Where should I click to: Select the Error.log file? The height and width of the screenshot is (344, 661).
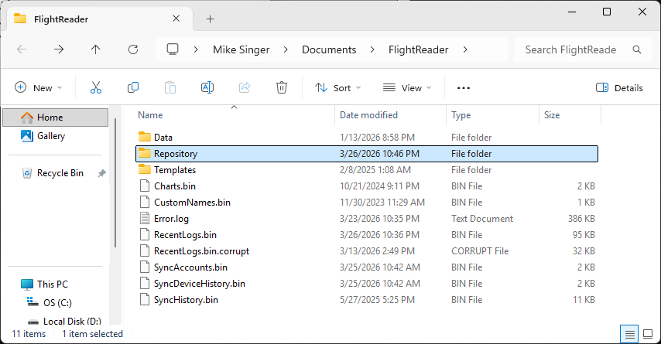pos(171,219)
